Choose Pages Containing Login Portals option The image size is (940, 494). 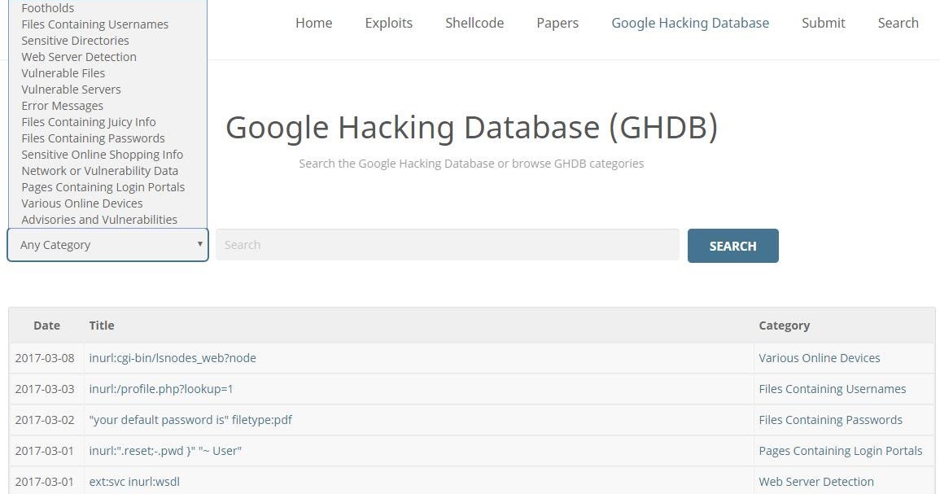(x=103, y=186)
